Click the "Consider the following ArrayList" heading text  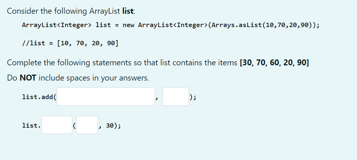pos(63,11)
